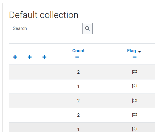Click the count 1 in second row
The image size is (155, 132).
(78, 86)
